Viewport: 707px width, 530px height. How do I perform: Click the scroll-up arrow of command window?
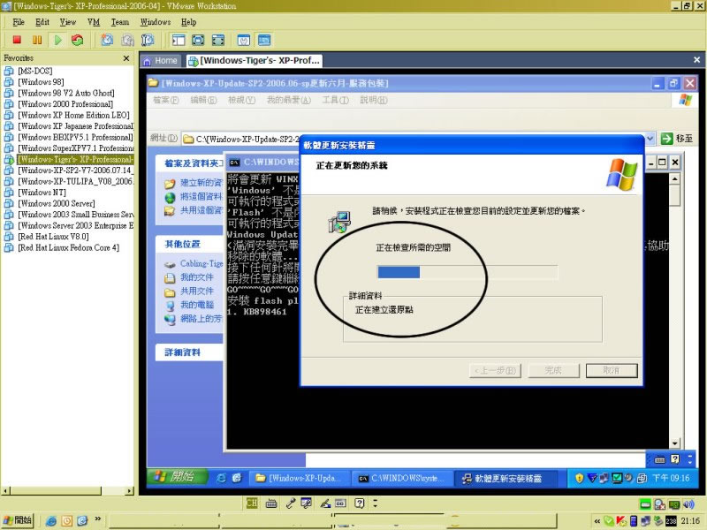tap(674, 179)
